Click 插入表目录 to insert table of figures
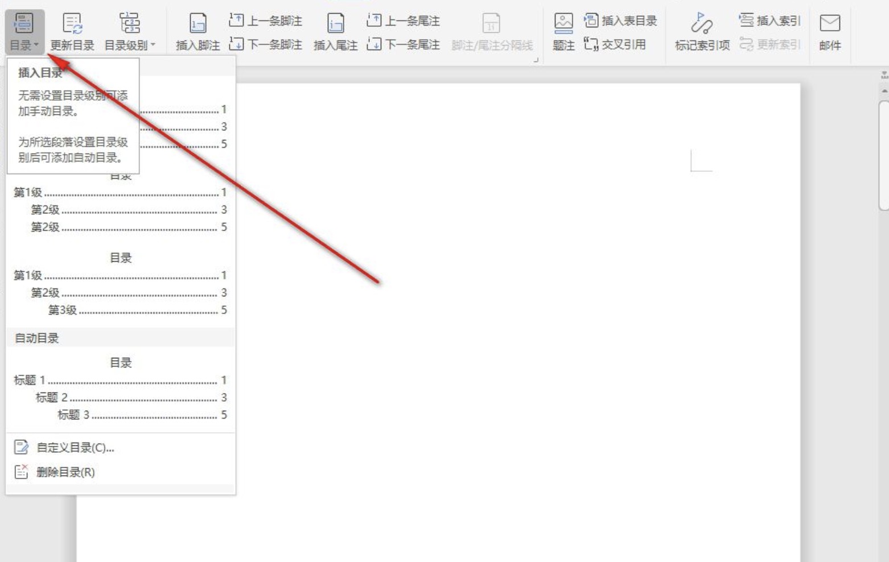889x562 pixels. tap(620, 21)
